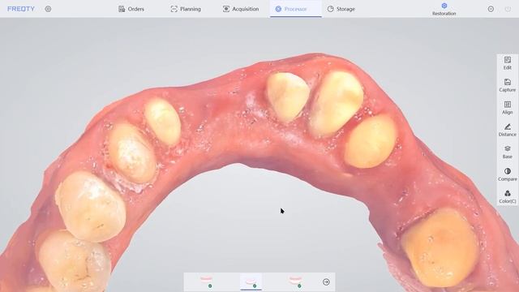Minimize the application window
This screenshot has width=519, height=292.
[491, 9]
